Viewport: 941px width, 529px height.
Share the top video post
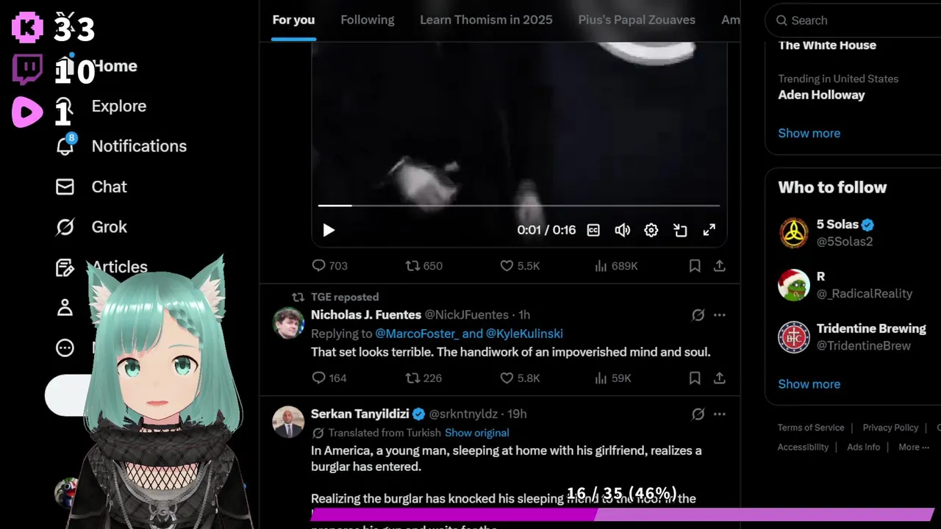pyautogui.click(x=720, y=265)
